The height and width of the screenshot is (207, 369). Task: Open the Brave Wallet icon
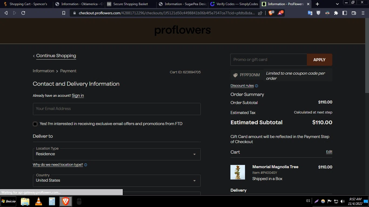pos(354,13)
